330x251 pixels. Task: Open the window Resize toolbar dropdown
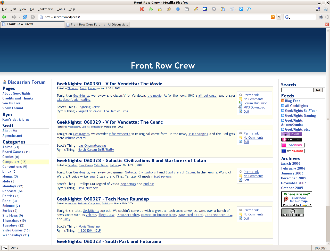[206, 9]
